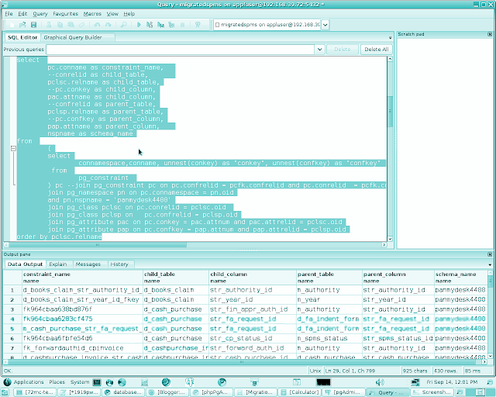Run the query with the Execute play icon
Image resolution: width=496 pixels, height=397 pixels.
139,25
